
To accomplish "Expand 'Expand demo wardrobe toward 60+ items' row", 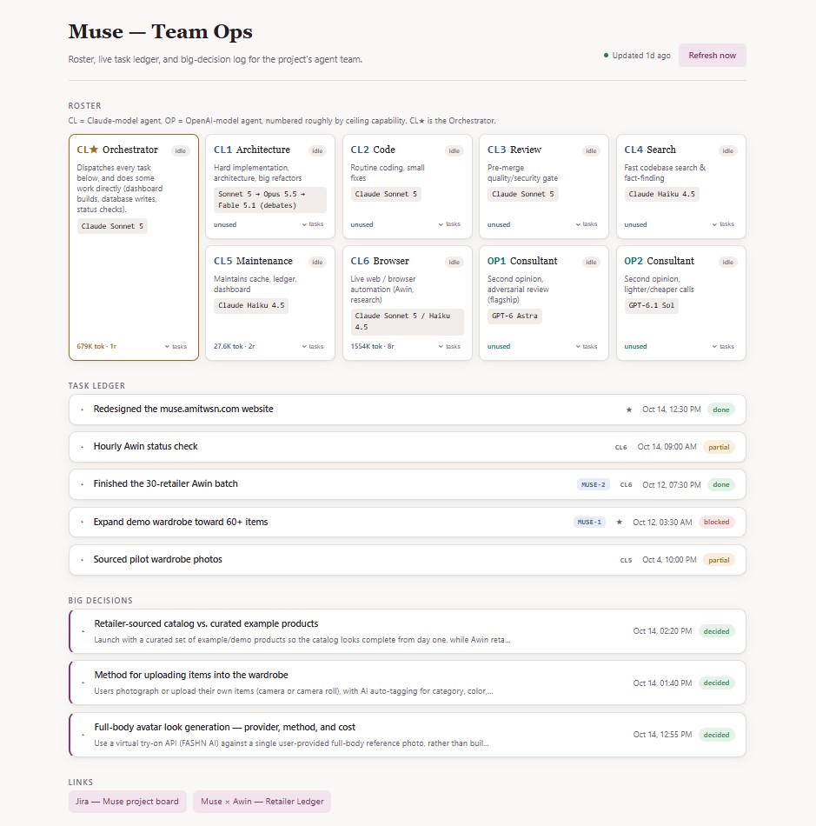I will 407,522.
